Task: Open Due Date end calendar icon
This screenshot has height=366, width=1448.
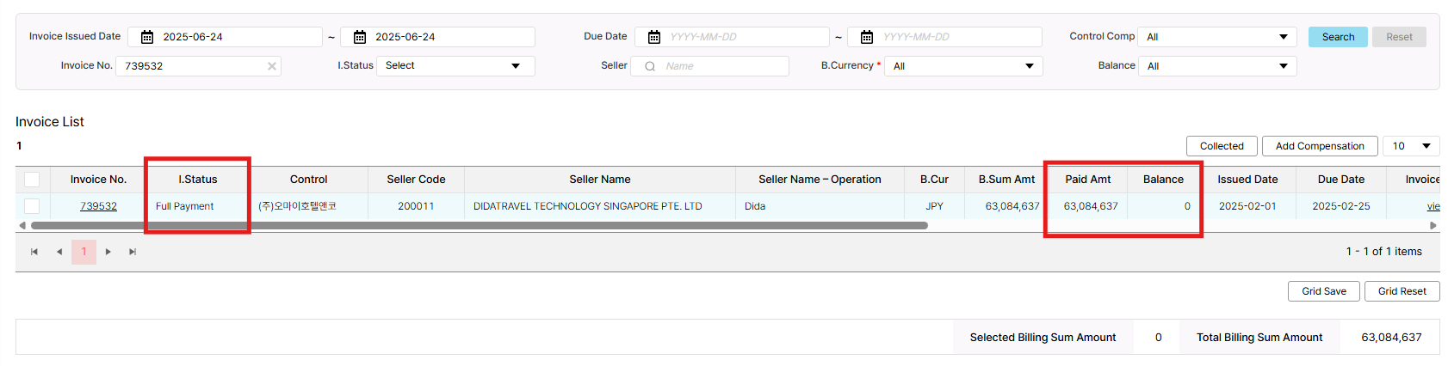Action: point(867,37)
